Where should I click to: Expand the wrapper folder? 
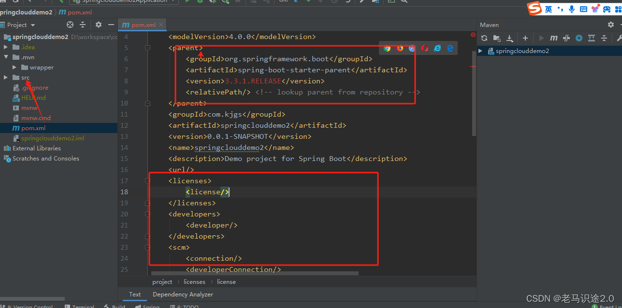click(x=14, y=67)
